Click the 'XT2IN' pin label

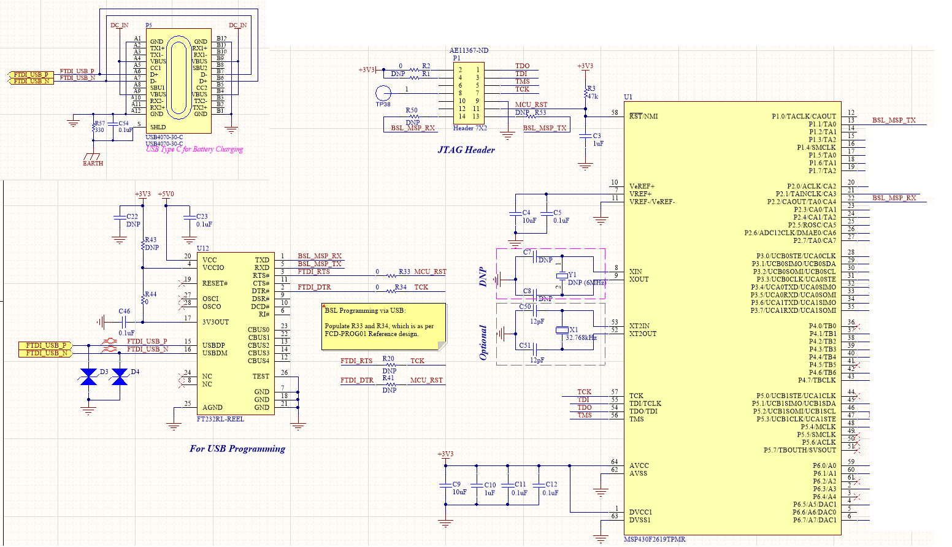tap(639, 326)
